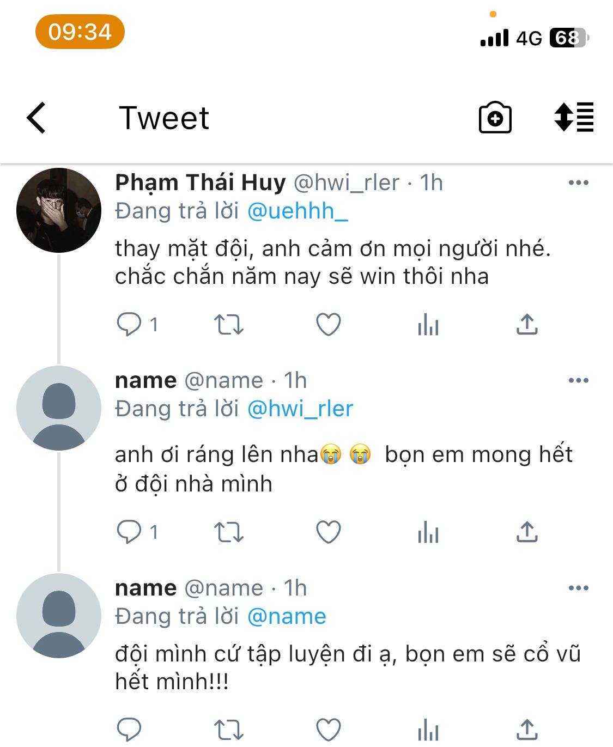Like the 'đội mình cứ tập luyện' reply
Screen dimensions: 613x747
point(329,730)
